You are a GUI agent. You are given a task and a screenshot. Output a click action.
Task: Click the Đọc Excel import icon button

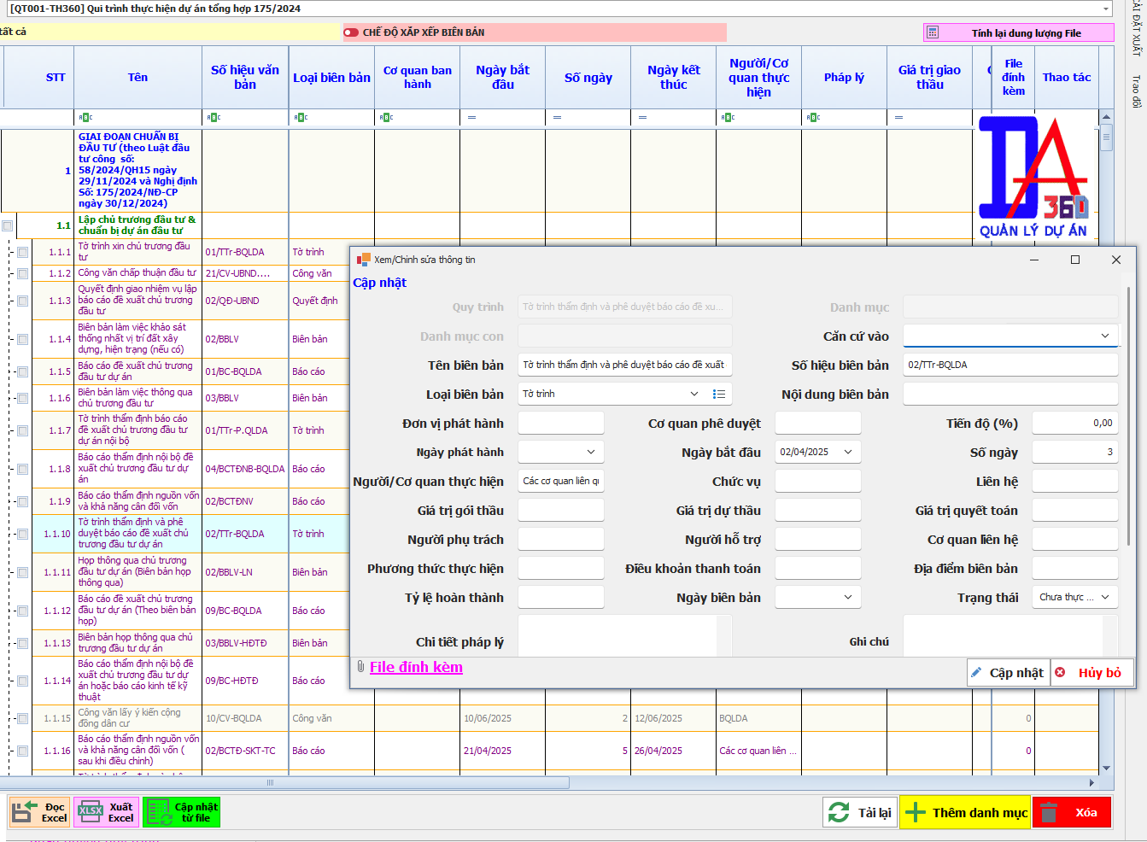click(23, 812)
